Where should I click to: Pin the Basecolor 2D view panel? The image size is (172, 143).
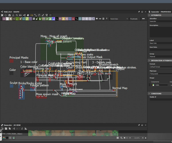[x=139, y=125]
